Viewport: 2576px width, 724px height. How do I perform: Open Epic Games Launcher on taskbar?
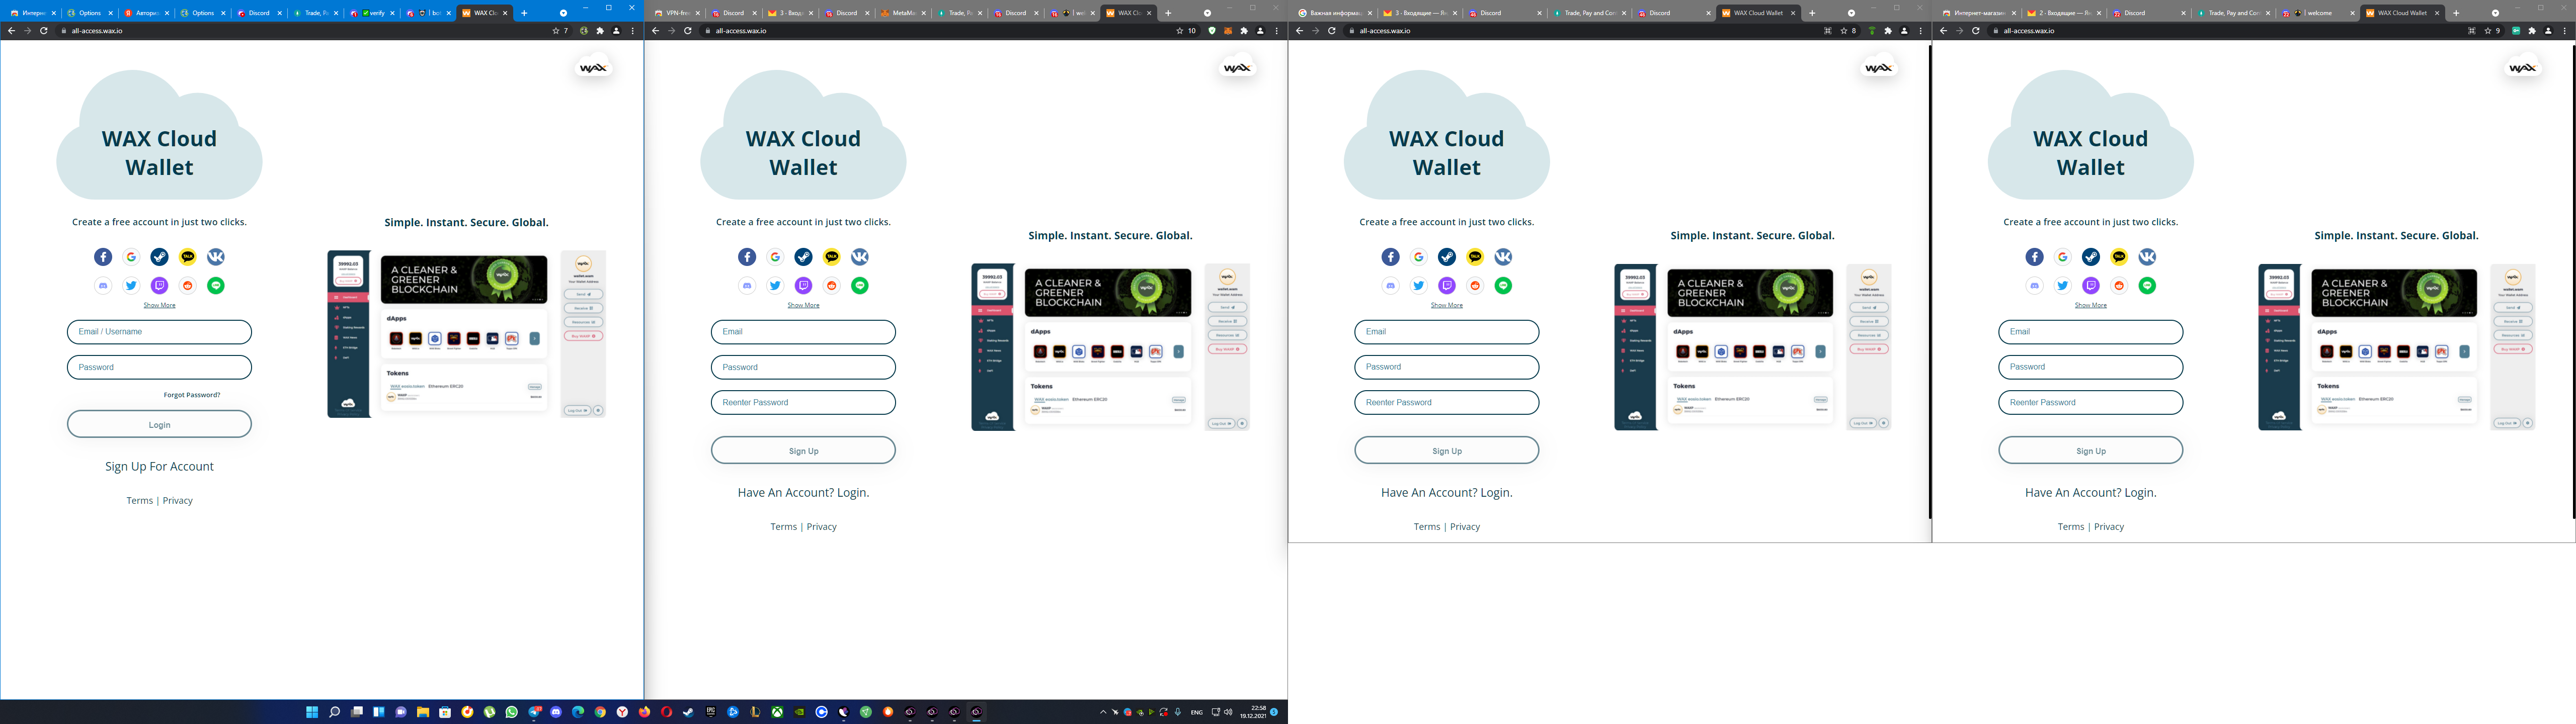711,712
